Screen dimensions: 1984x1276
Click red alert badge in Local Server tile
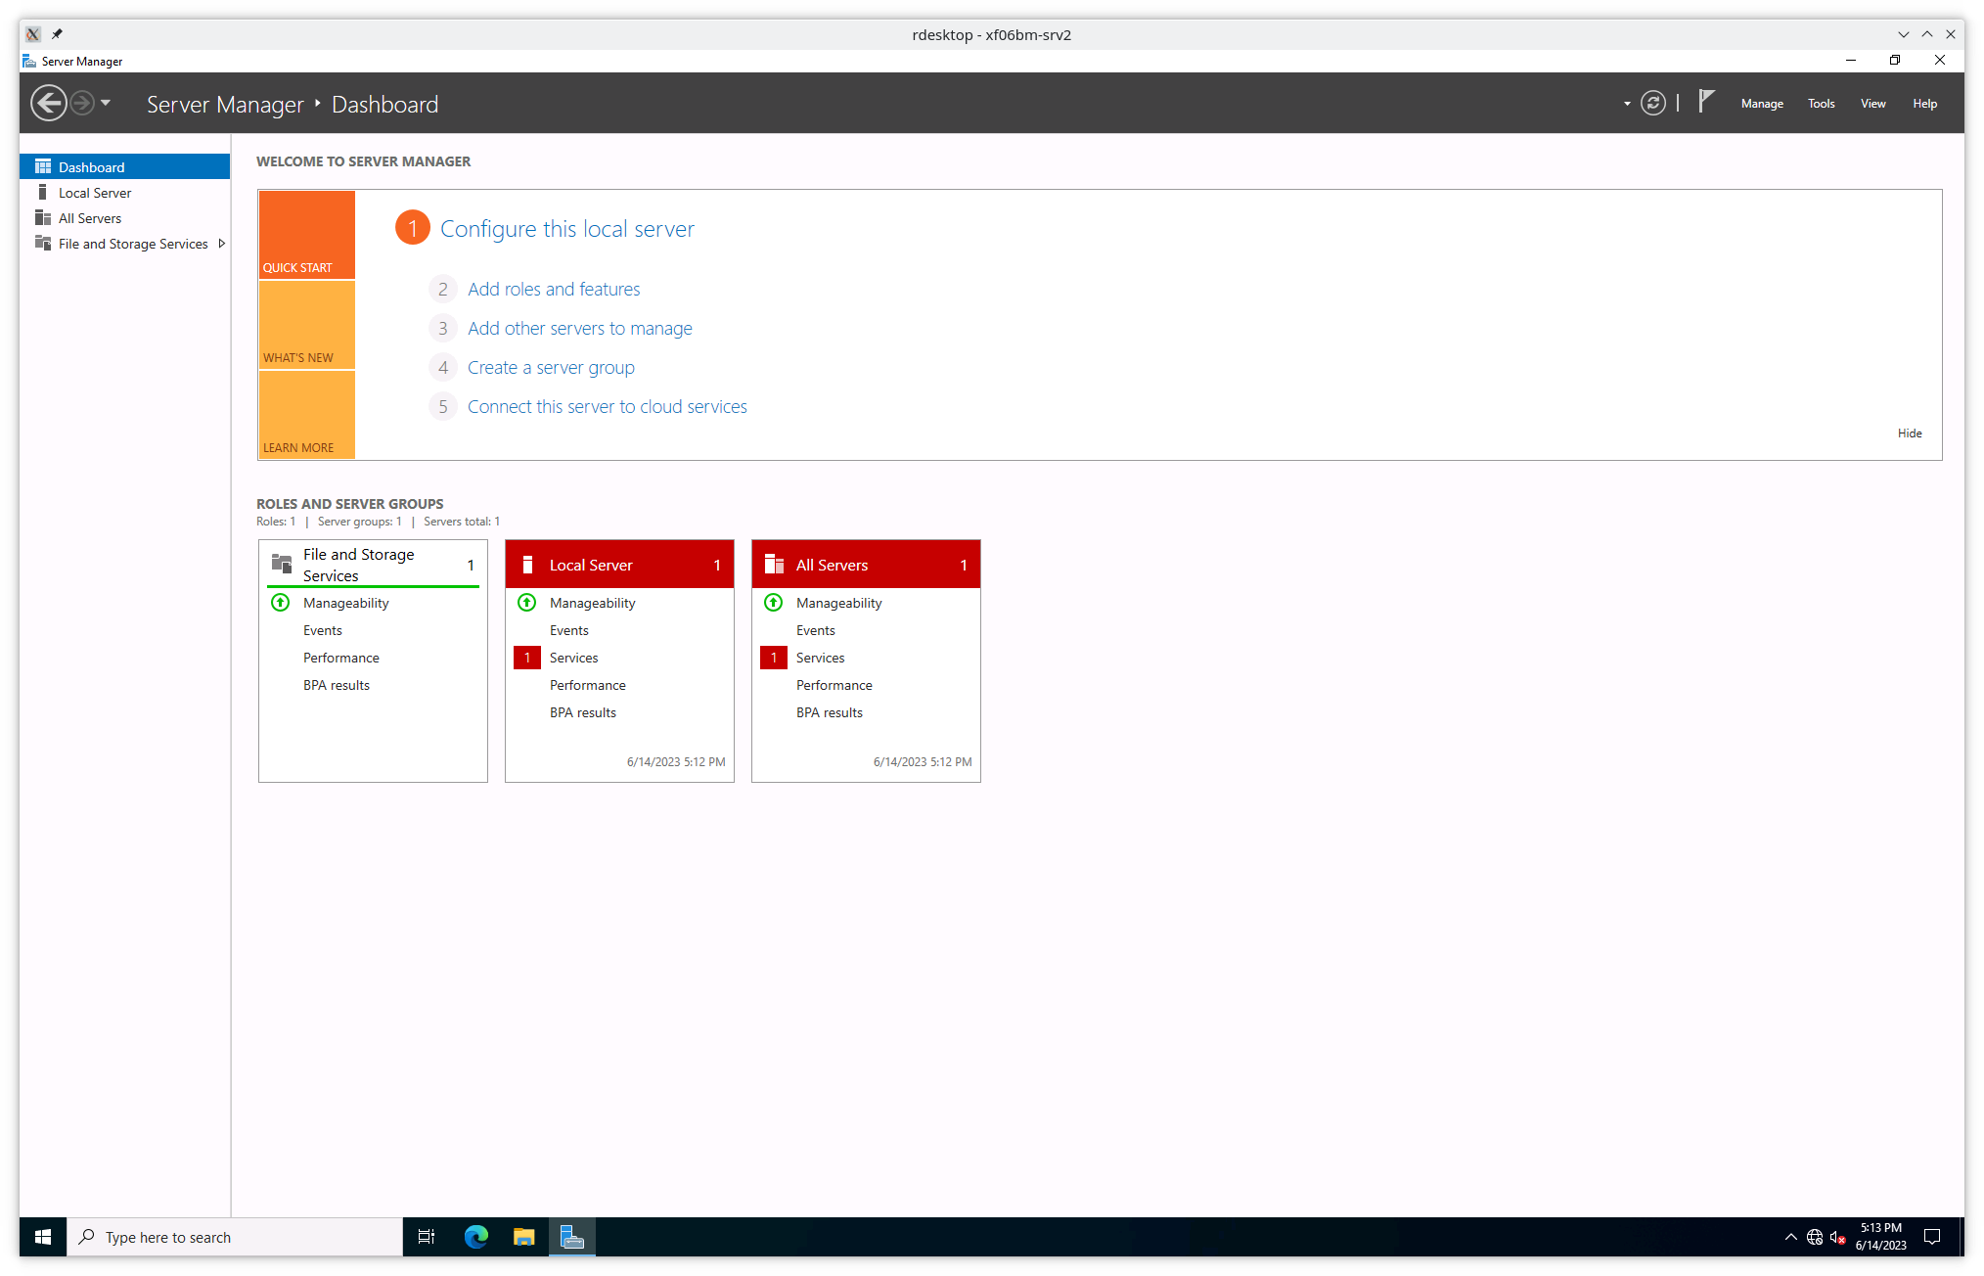(527, 658)
